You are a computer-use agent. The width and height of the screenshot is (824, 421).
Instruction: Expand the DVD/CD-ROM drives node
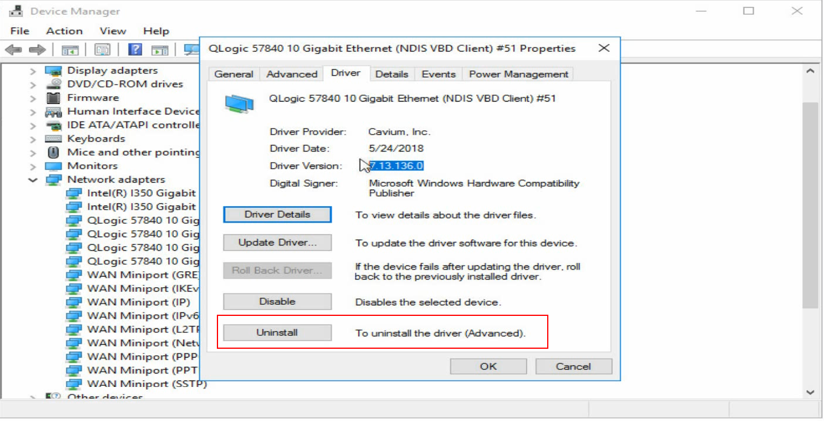click(x=33, y=84)
